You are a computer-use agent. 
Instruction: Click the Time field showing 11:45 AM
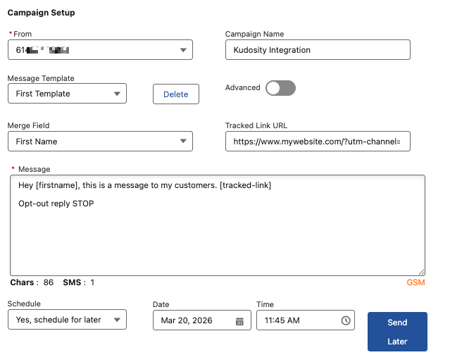click(x=297, y=320)
